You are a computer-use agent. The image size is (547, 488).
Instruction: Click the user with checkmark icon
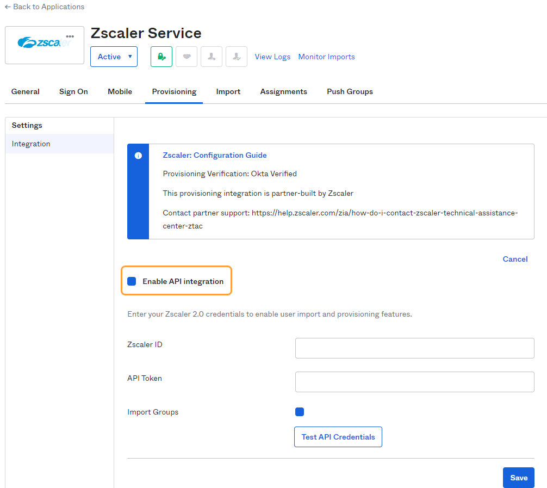click(x=237, y=57)
